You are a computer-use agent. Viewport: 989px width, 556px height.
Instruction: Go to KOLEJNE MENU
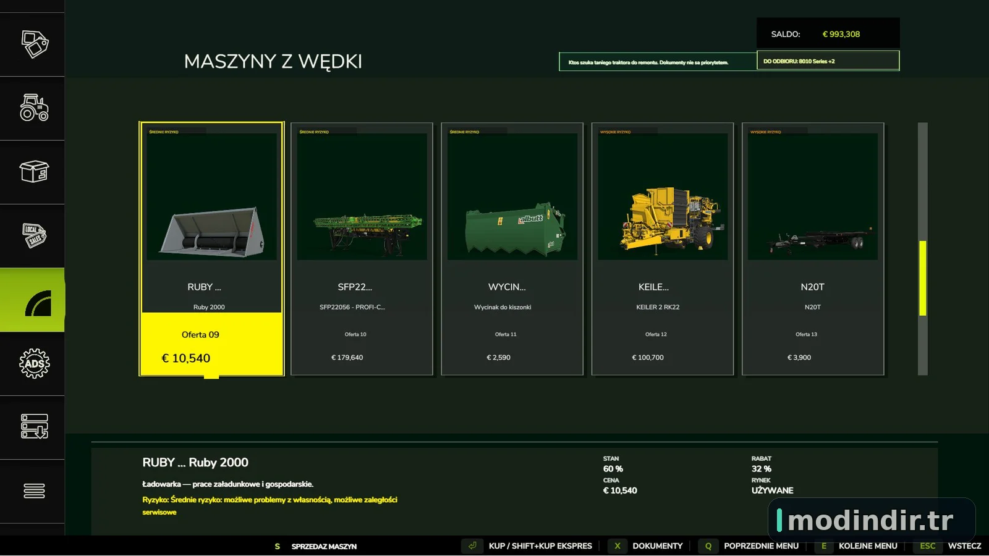868,546
